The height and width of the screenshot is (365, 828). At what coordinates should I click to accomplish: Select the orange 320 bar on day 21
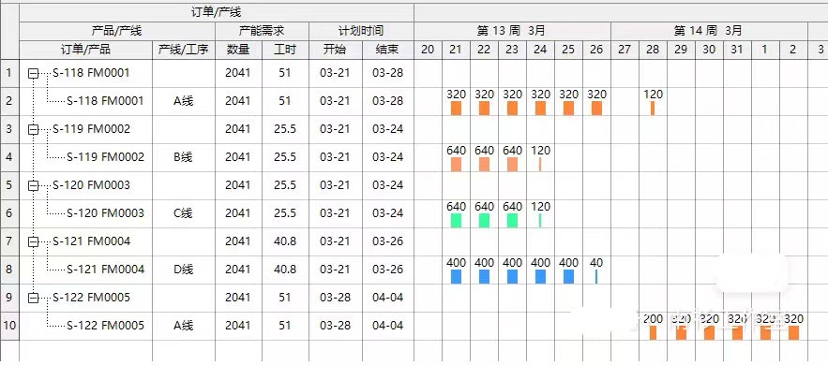(x=457, y=109)
